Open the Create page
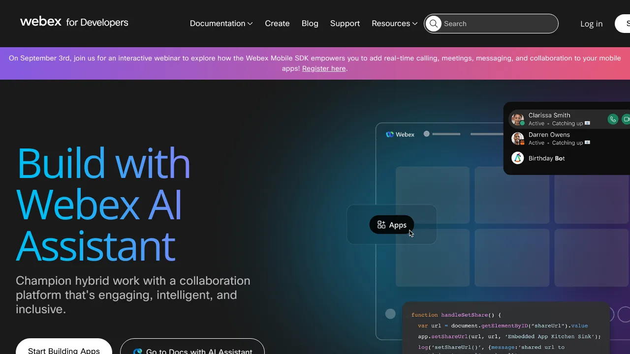630x354 pixels. [277, 24]
